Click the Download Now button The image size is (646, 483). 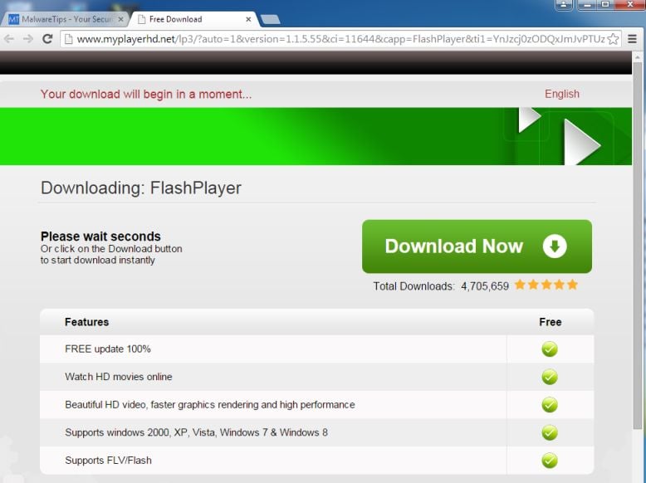click(x=477, y=246)
